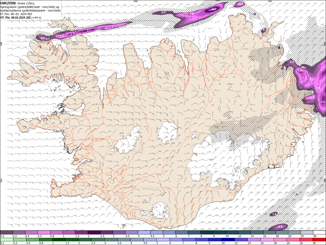Select the upper-row bright pink swatch starting at 0.5
Viewport: 326px width, 245px height.
[44, 232]
